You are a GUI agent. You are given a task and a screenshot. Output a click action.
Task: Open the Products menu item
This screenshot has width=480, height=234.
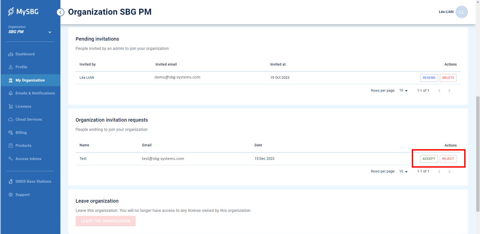coord(23,145)
